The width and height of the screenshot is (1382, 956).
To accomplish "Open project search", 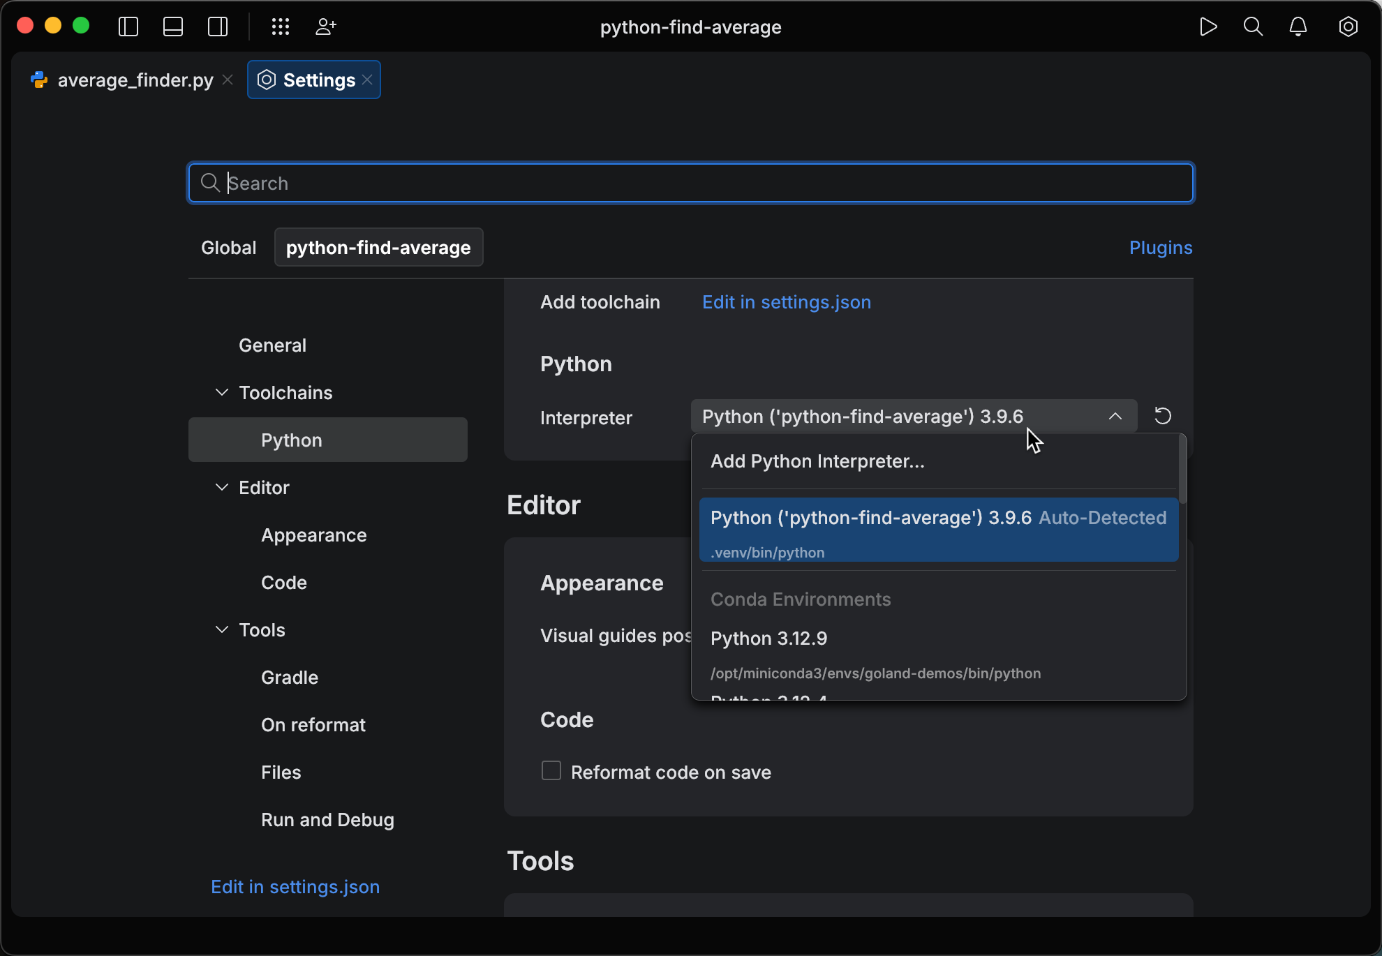I will pos(1253,27).
